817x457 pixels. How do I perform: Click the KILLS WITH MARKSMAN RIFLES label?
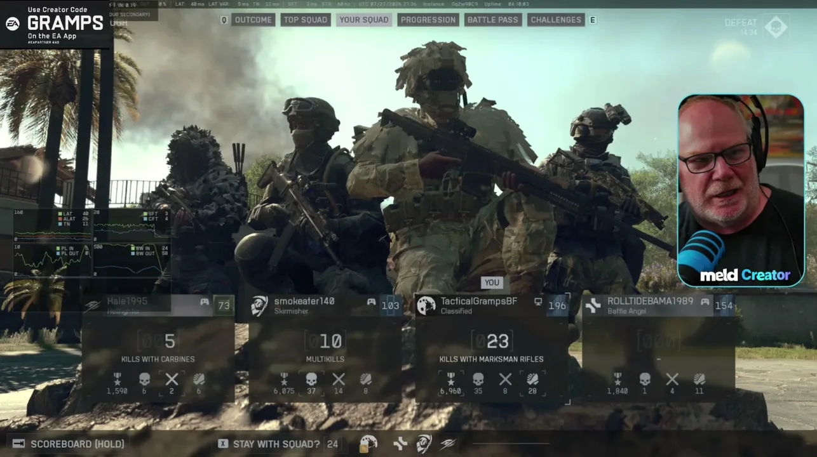pos(492,359)
